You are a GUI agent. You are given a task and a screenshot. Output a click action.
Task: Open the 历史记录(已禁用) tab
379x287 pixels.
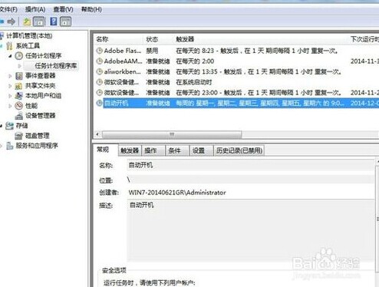click(239, 150)
